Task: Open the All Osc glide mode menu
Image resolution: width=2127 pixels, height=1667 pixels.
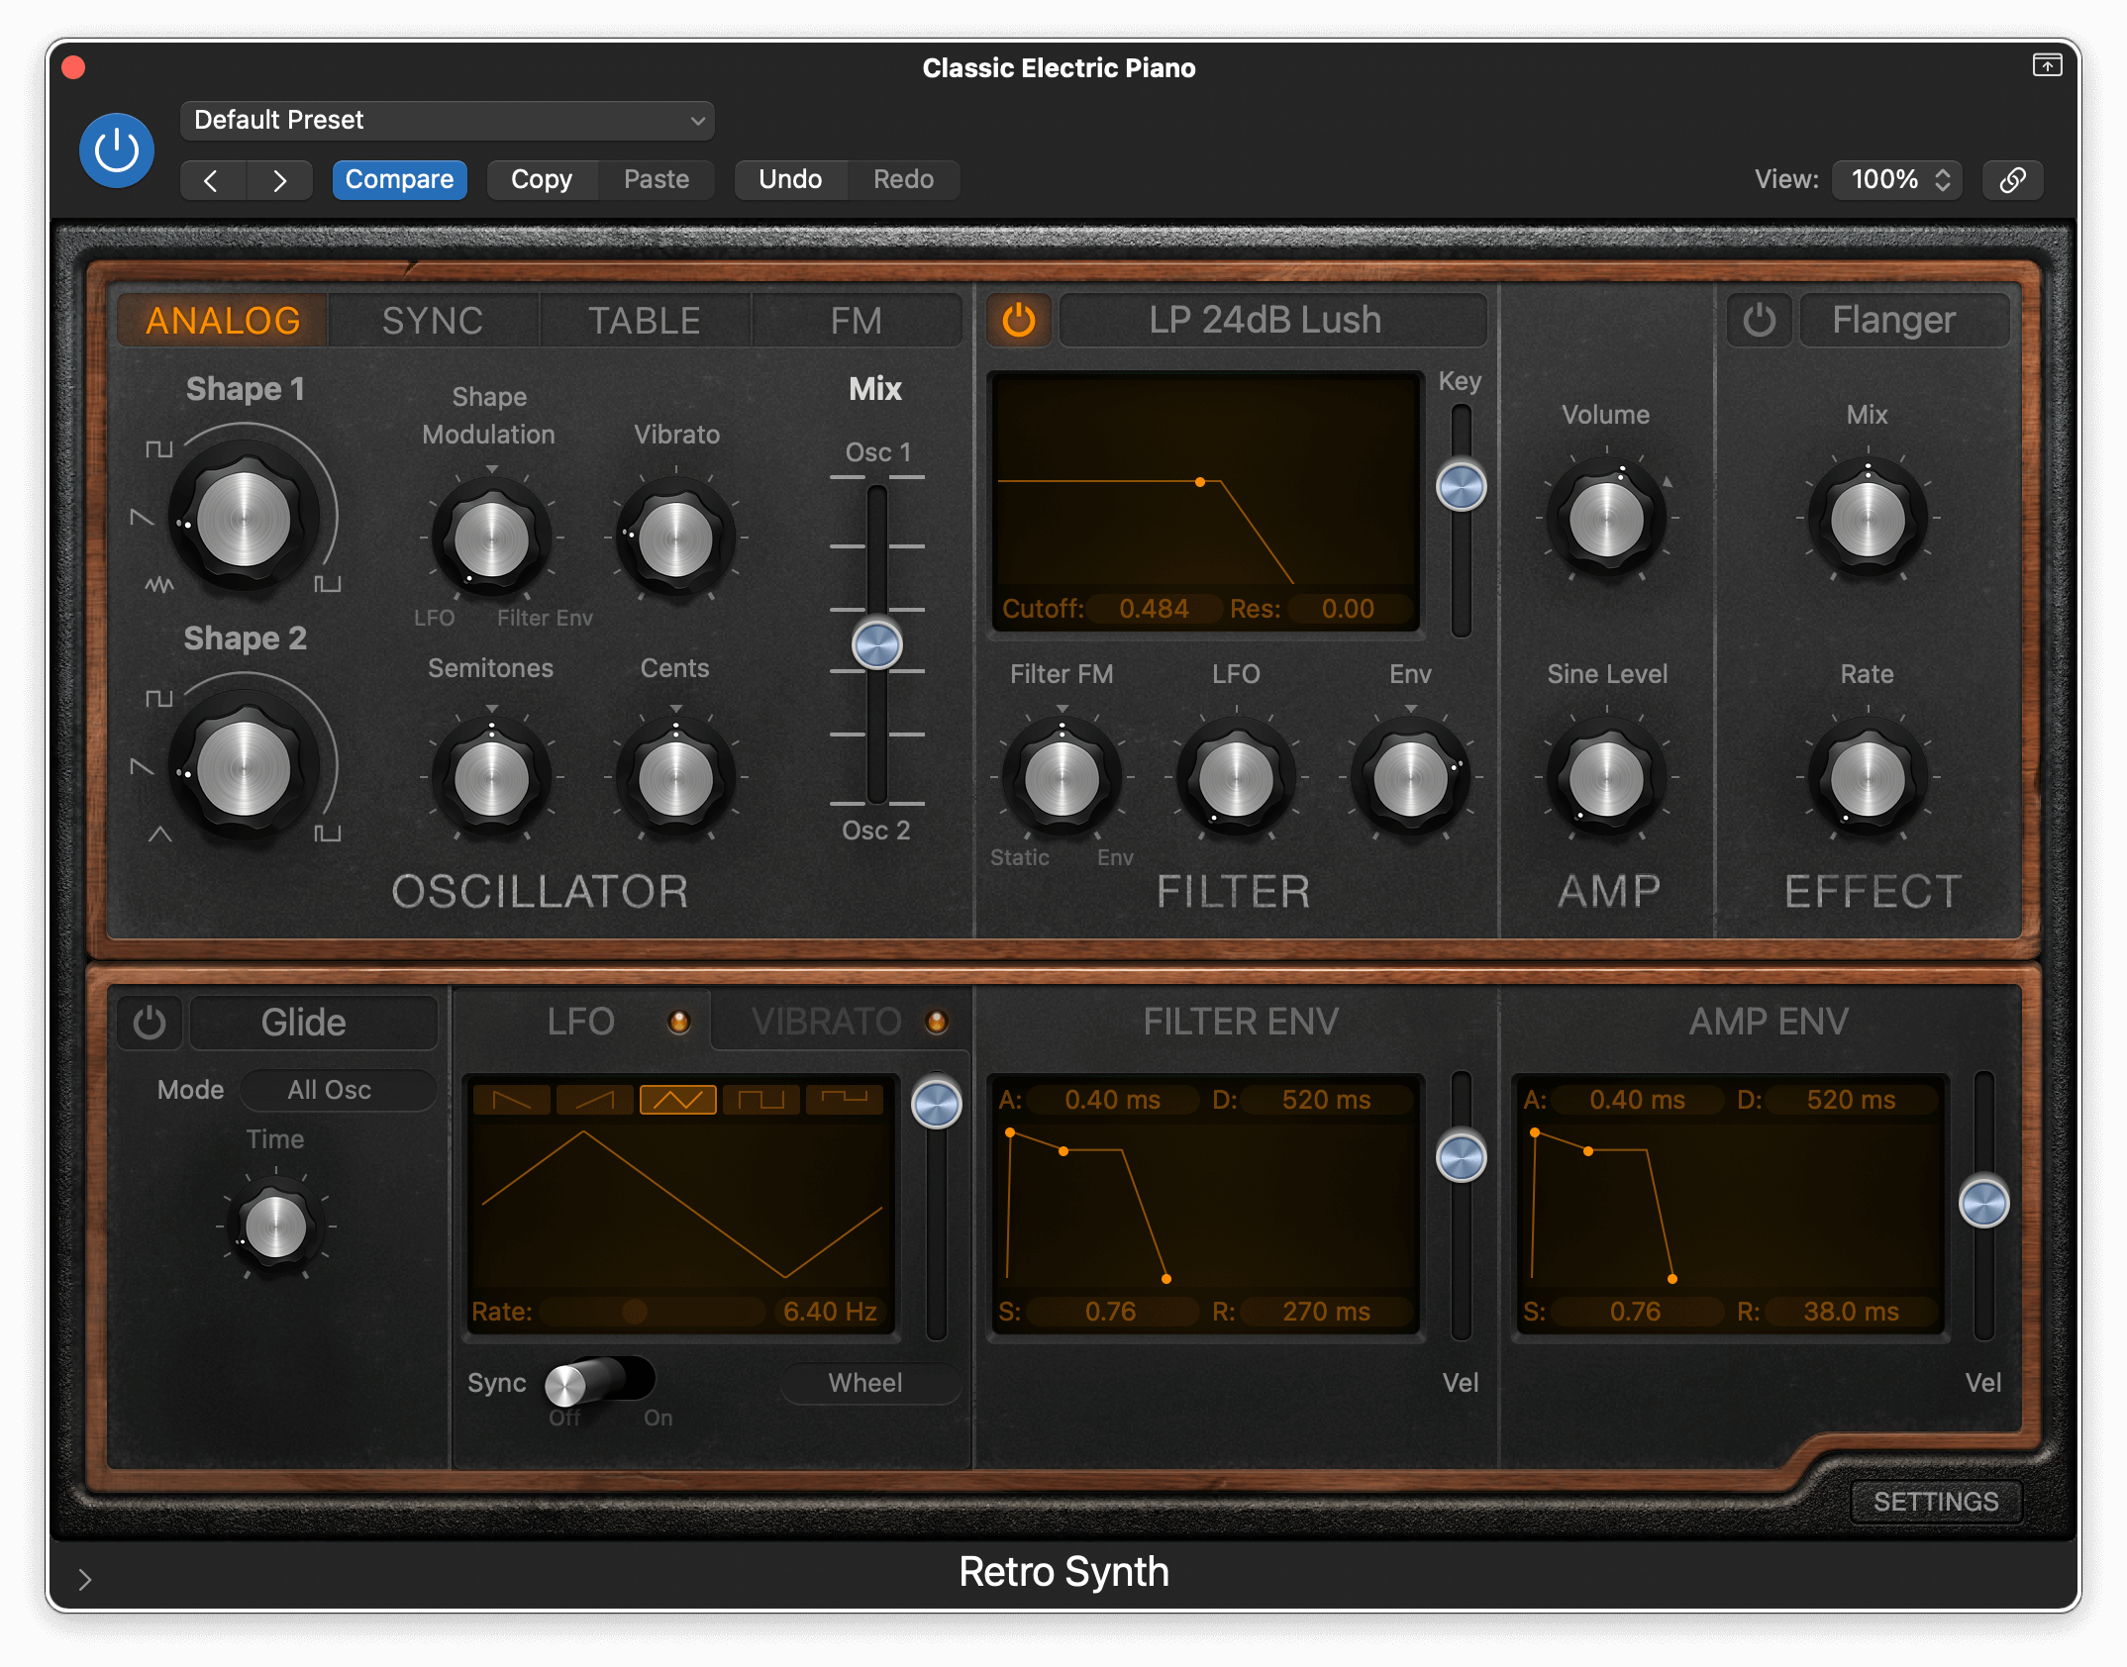Action: 337,1090
